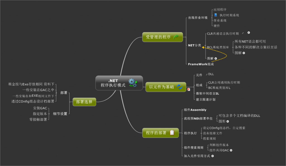Select the 部署选择 topic node

coord(84,102)
